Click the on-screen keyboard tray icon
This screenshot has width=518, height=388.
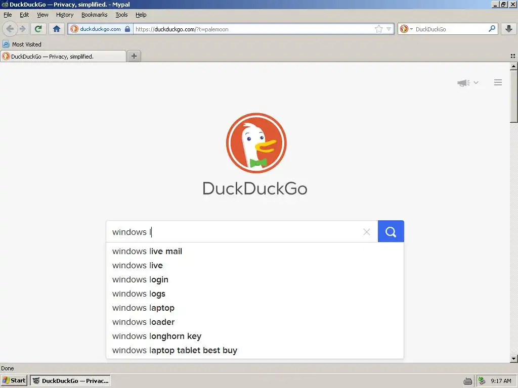tap(468, 381)
